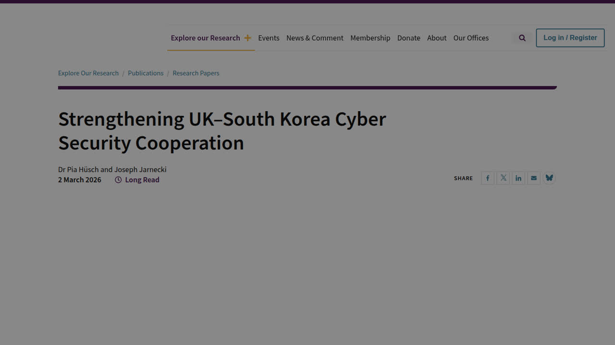Follow Publications breadcrumb link
The width and height of the screenshot is (615, 345).
pyautogui.click(x=146, y=73)
